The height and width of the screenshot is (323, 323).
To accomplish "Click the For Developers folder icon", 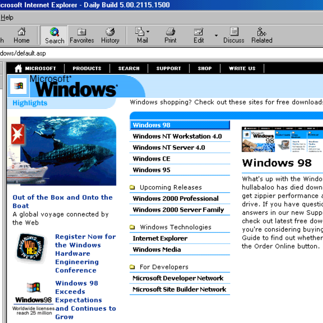I will tap(132, 267).
